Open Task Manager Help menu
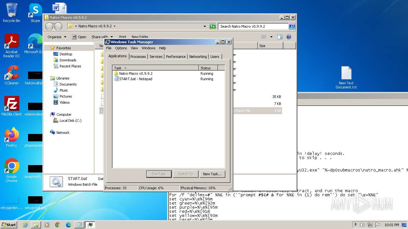The image size is (408, 229). click(163, 48)
